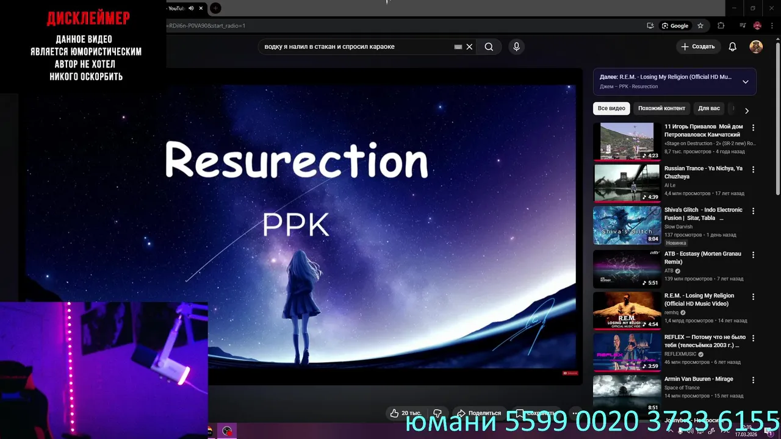
Task: Open the REFLEX — Потому что не было тебя title
Action: tap(705, 341)
